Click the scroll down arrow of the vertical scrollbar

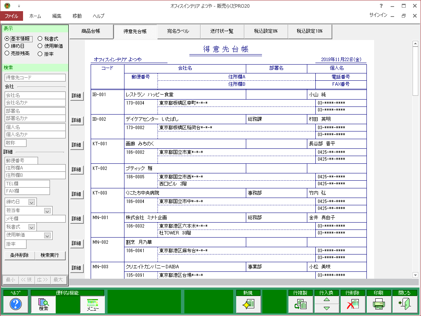(x=415, y=275)
